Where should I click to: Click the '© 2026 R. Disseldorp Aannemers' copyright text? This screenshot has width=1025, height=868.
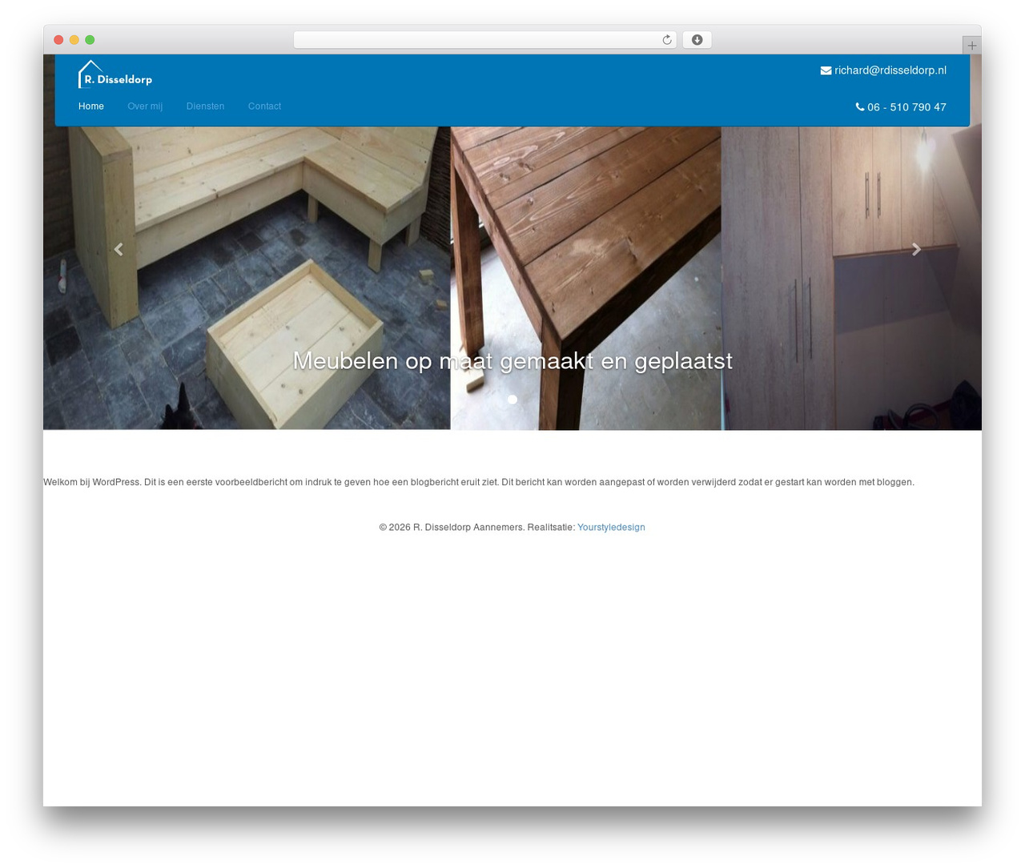tap(452, 527)
